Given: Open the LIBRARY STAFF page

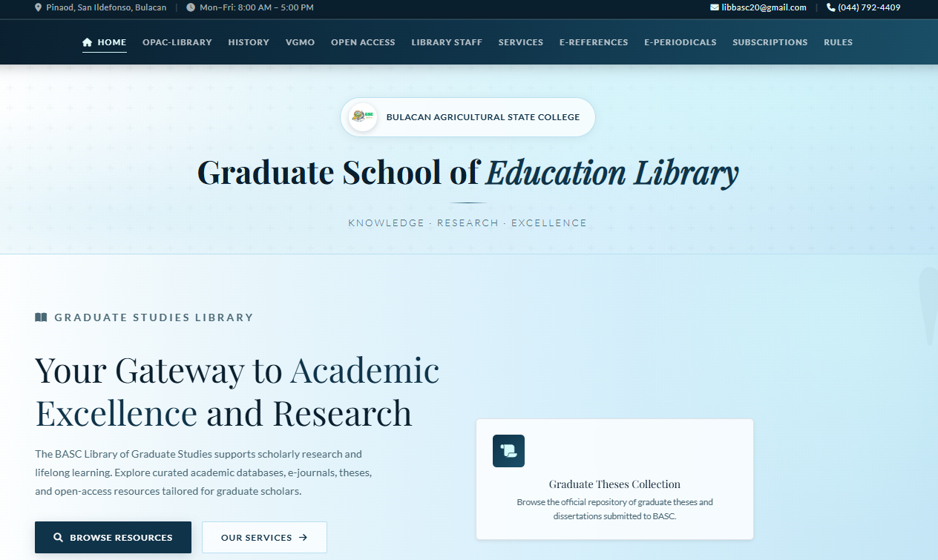Looking at the screenshot, I should (x=447, y=42).
